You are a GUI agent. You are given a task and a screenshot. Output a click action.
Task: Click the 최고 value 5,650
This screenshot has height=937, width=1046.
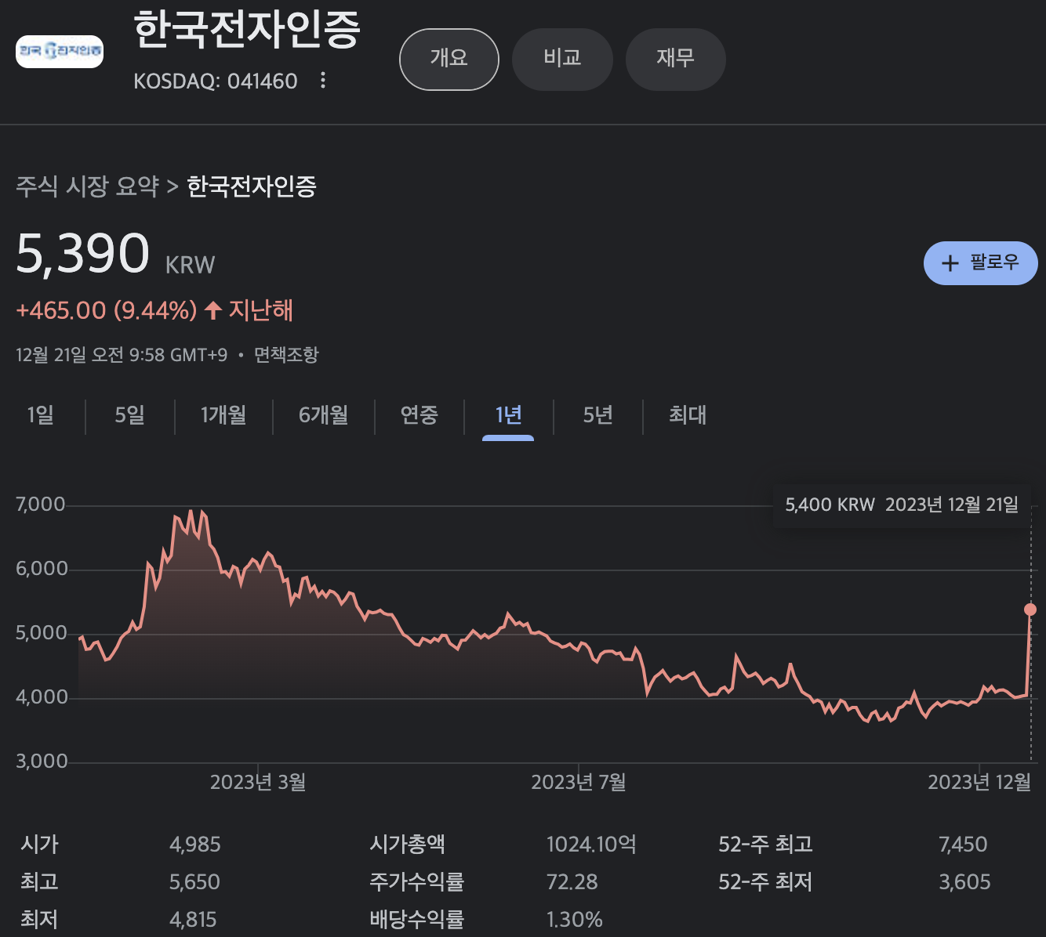tap(194, 882)
